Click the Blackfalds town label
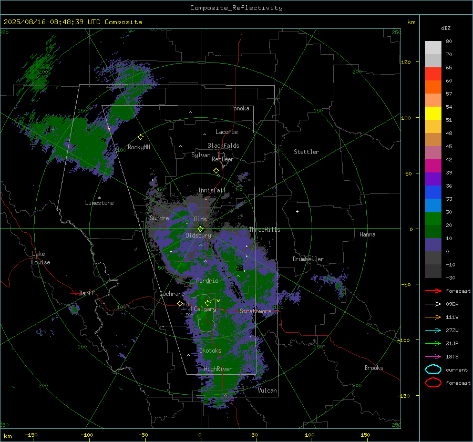473x442 pixels. tap(223, 146)
